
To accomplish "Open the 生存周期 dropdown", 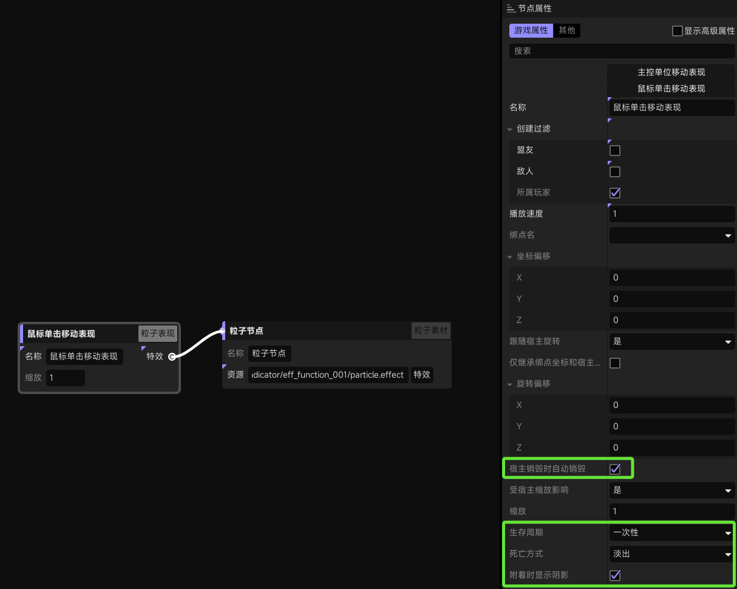I will [x=672, y=533].
